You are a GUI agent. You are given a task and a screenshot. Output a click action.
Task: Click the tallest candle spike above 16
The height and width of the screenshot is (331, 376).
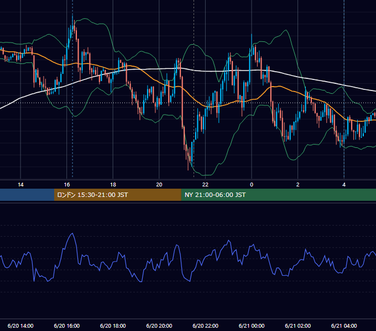point(72,24)
